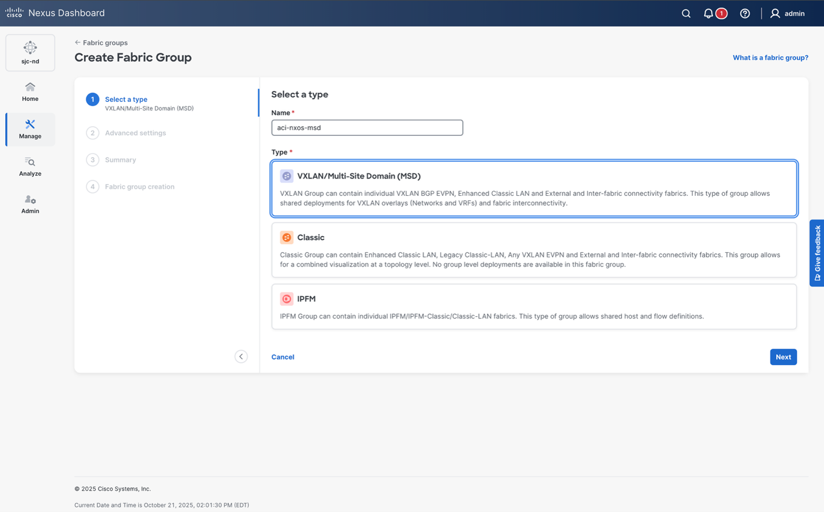This screenshot has width=824, height=512.
Task: Click the Next button
Action: pos(783,357)
